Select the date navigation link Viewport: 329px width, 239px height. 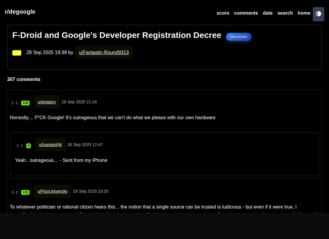[x=268, y=13]
